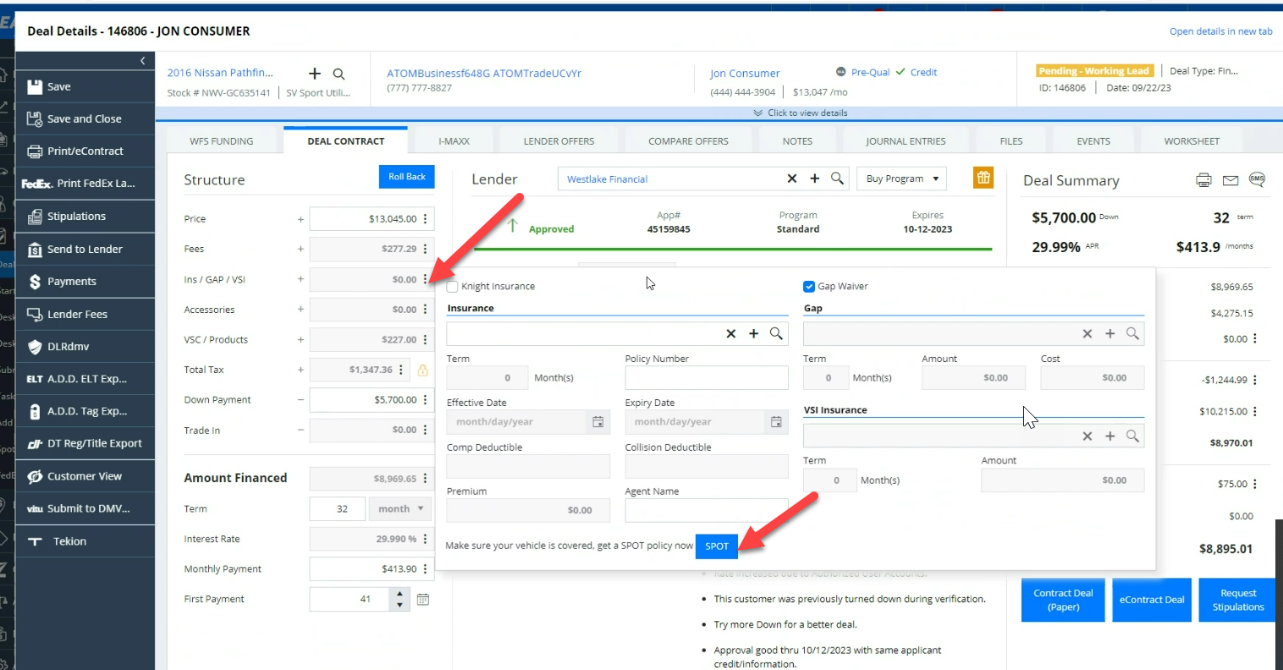1283x670 pixels.
Task: Open the Buy Program dropdown
Action: pyautogui.click(x=901, y=178)
